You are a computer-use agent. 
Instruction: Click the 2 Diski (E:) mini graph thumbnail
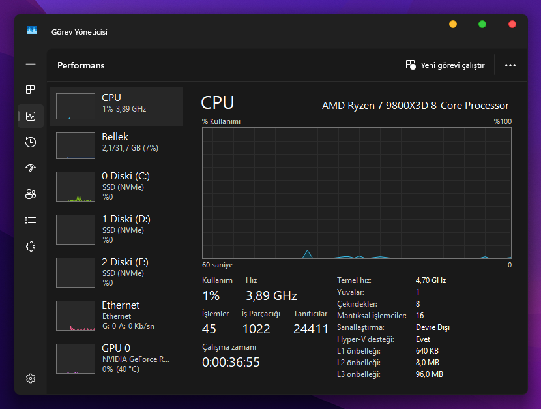[x=76, y=273]
